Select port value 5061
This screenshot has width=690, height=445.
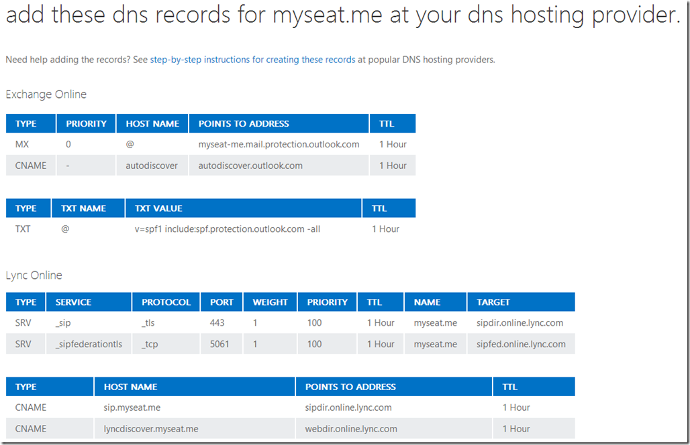[x=219, y=344]
